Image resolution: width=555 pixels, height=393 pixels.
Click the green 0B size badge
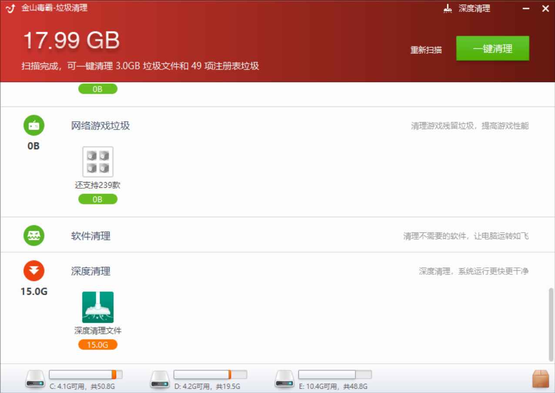click(x=97, y=199)
